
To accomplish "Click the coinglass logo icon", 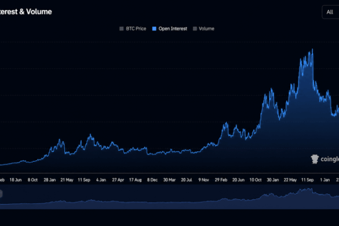I will coord(315,159).
